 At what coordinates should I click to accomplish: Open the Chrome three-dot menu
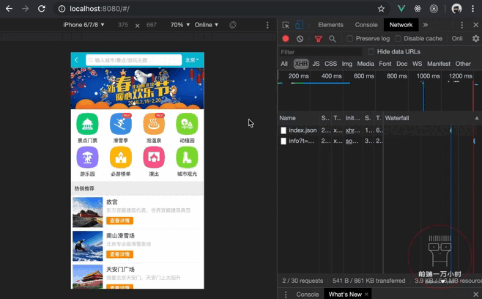point(472,9)
